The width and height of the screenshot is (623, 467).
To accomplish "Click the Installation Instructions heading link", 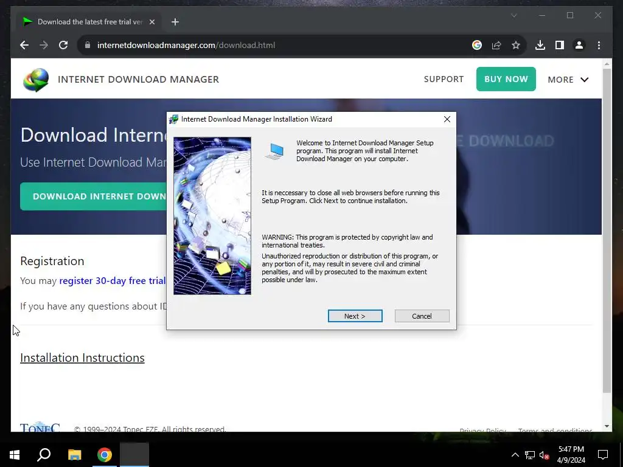I will click(82, 358).
